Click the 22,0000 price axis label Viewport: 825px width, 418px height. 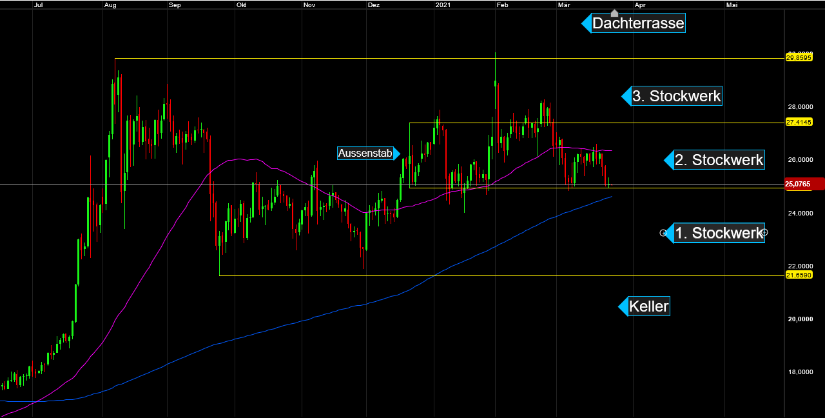[799, 266]
